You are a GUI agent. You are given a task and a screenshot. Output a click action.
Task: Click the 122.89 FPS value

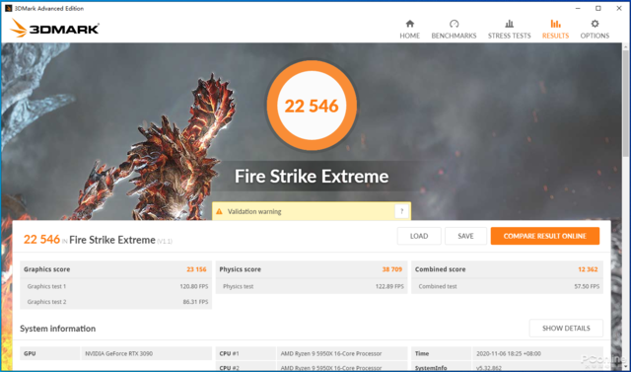tap(389, 287)
